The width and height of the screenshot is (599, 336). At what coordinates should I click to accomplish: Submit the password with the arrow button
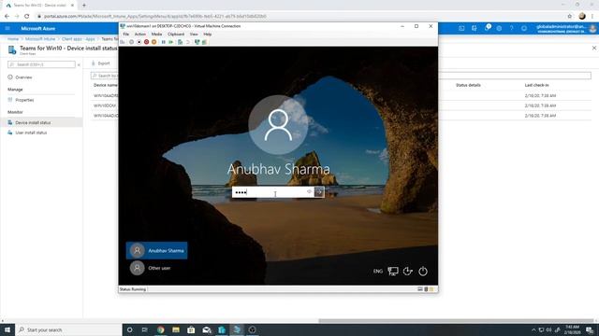(319, 192)
